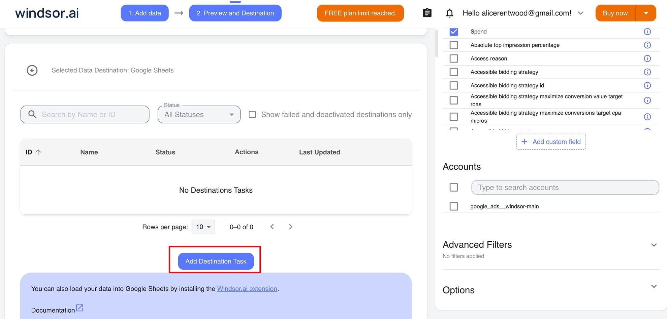Click the info icon beside Access reason
The image size is (667, 319).
click(647, 58)
